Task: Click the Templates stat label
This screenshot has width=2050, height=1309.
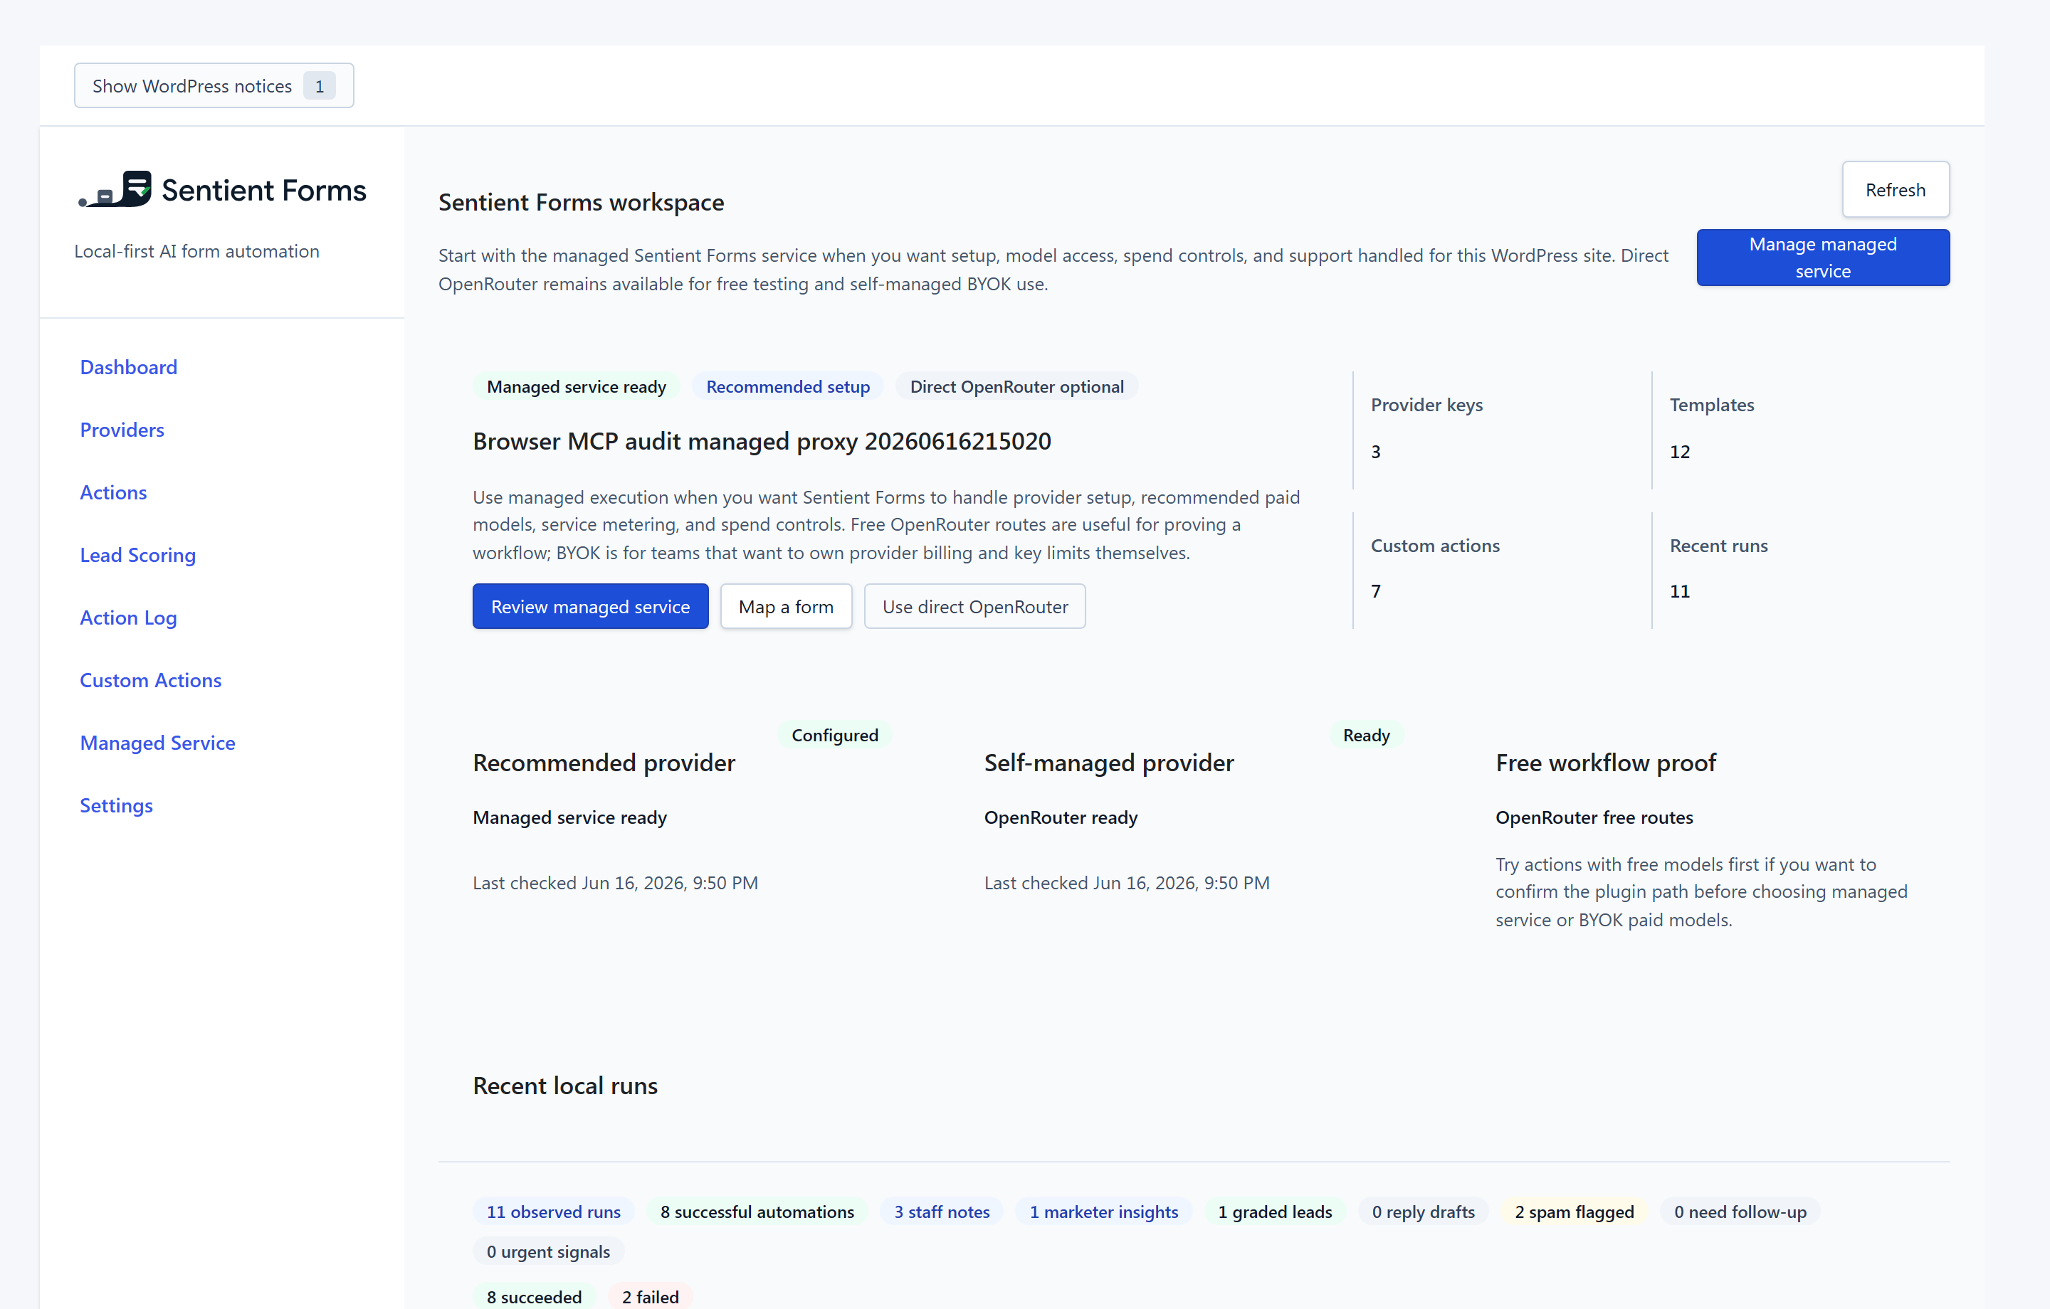Action: (1712, 405)
